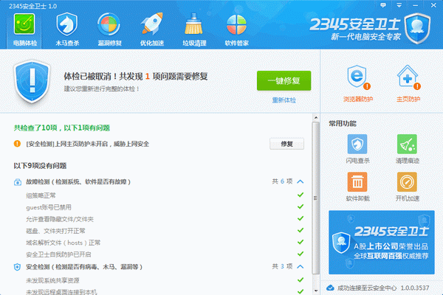443x295 pixels.
Task: Open the 优化加速 rocket icon
Action: (x=151, y=28)
